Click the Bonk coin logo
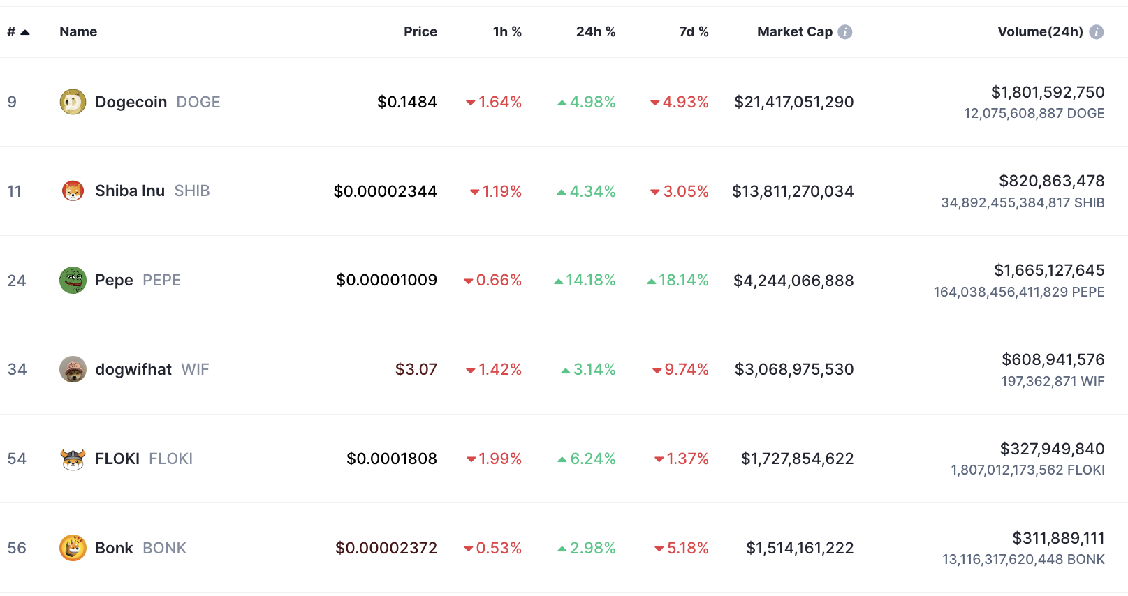Image resolution: width=1128 pixels, height=596 pixels. (73, 548)
